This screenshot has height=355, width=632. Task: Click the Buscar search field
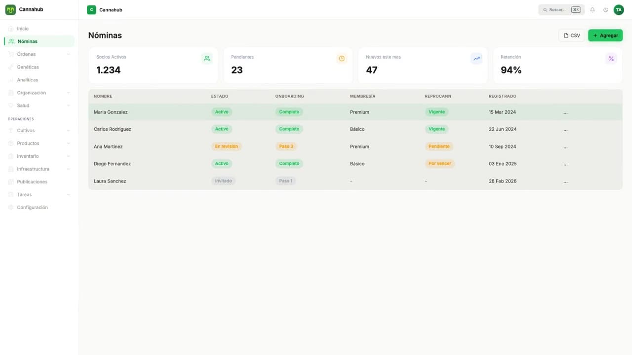561,10
